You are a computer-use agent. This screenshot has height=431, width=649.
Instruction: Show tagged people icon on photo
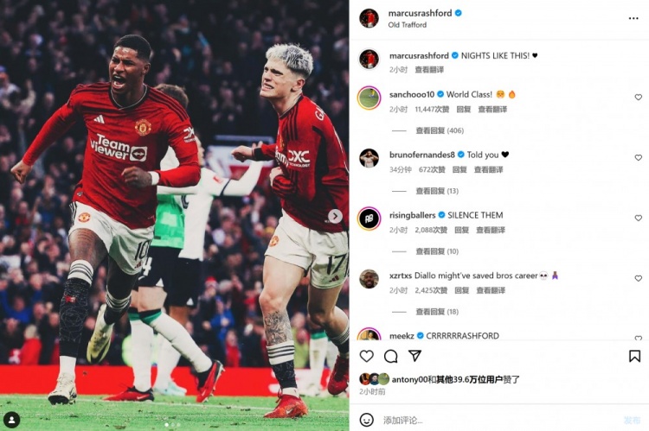pyautogui.click(x=12, y=420)
